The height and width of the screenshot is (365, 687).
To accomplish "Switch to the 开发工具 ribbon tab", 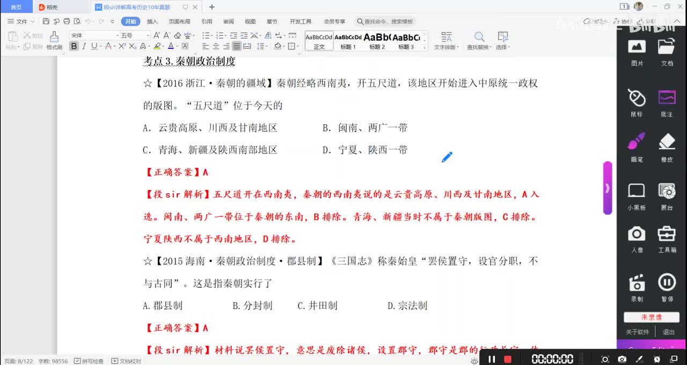I will point(301,21).
